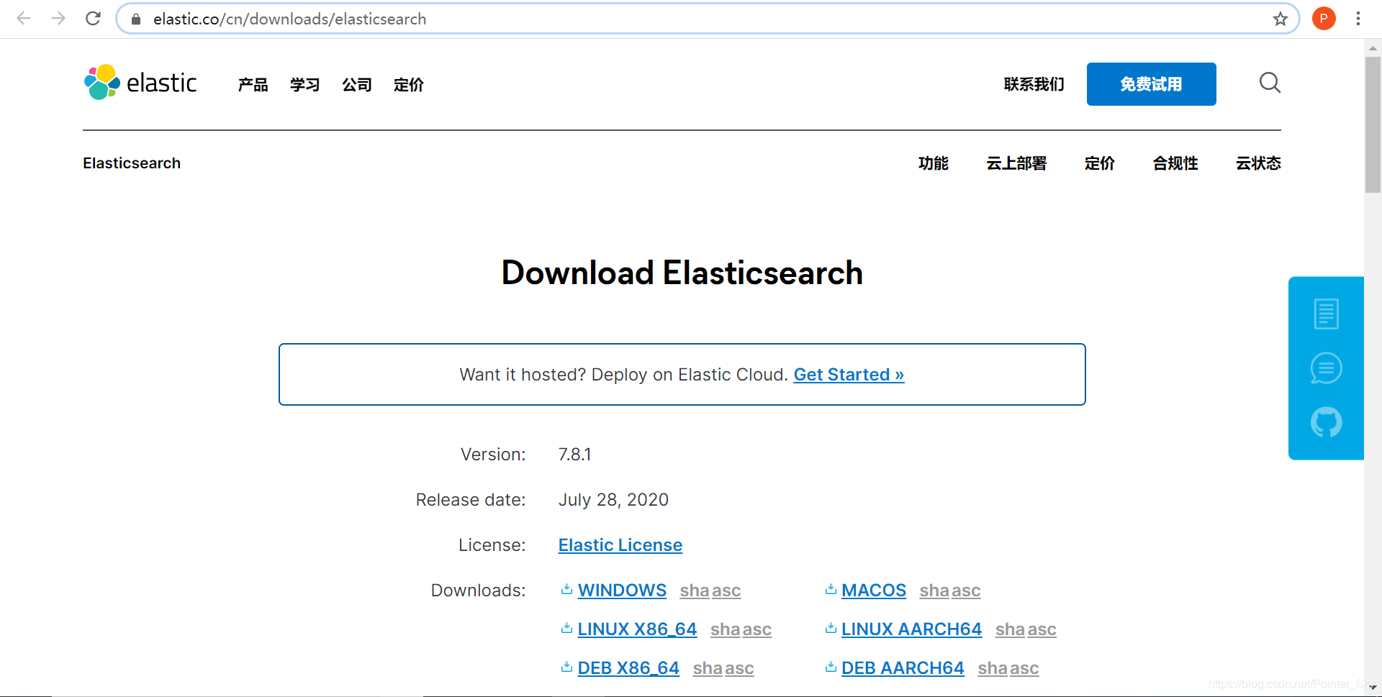Open the 学习 menu
The height and width of the screenshot is (697, 1382).
pos(304,85)
